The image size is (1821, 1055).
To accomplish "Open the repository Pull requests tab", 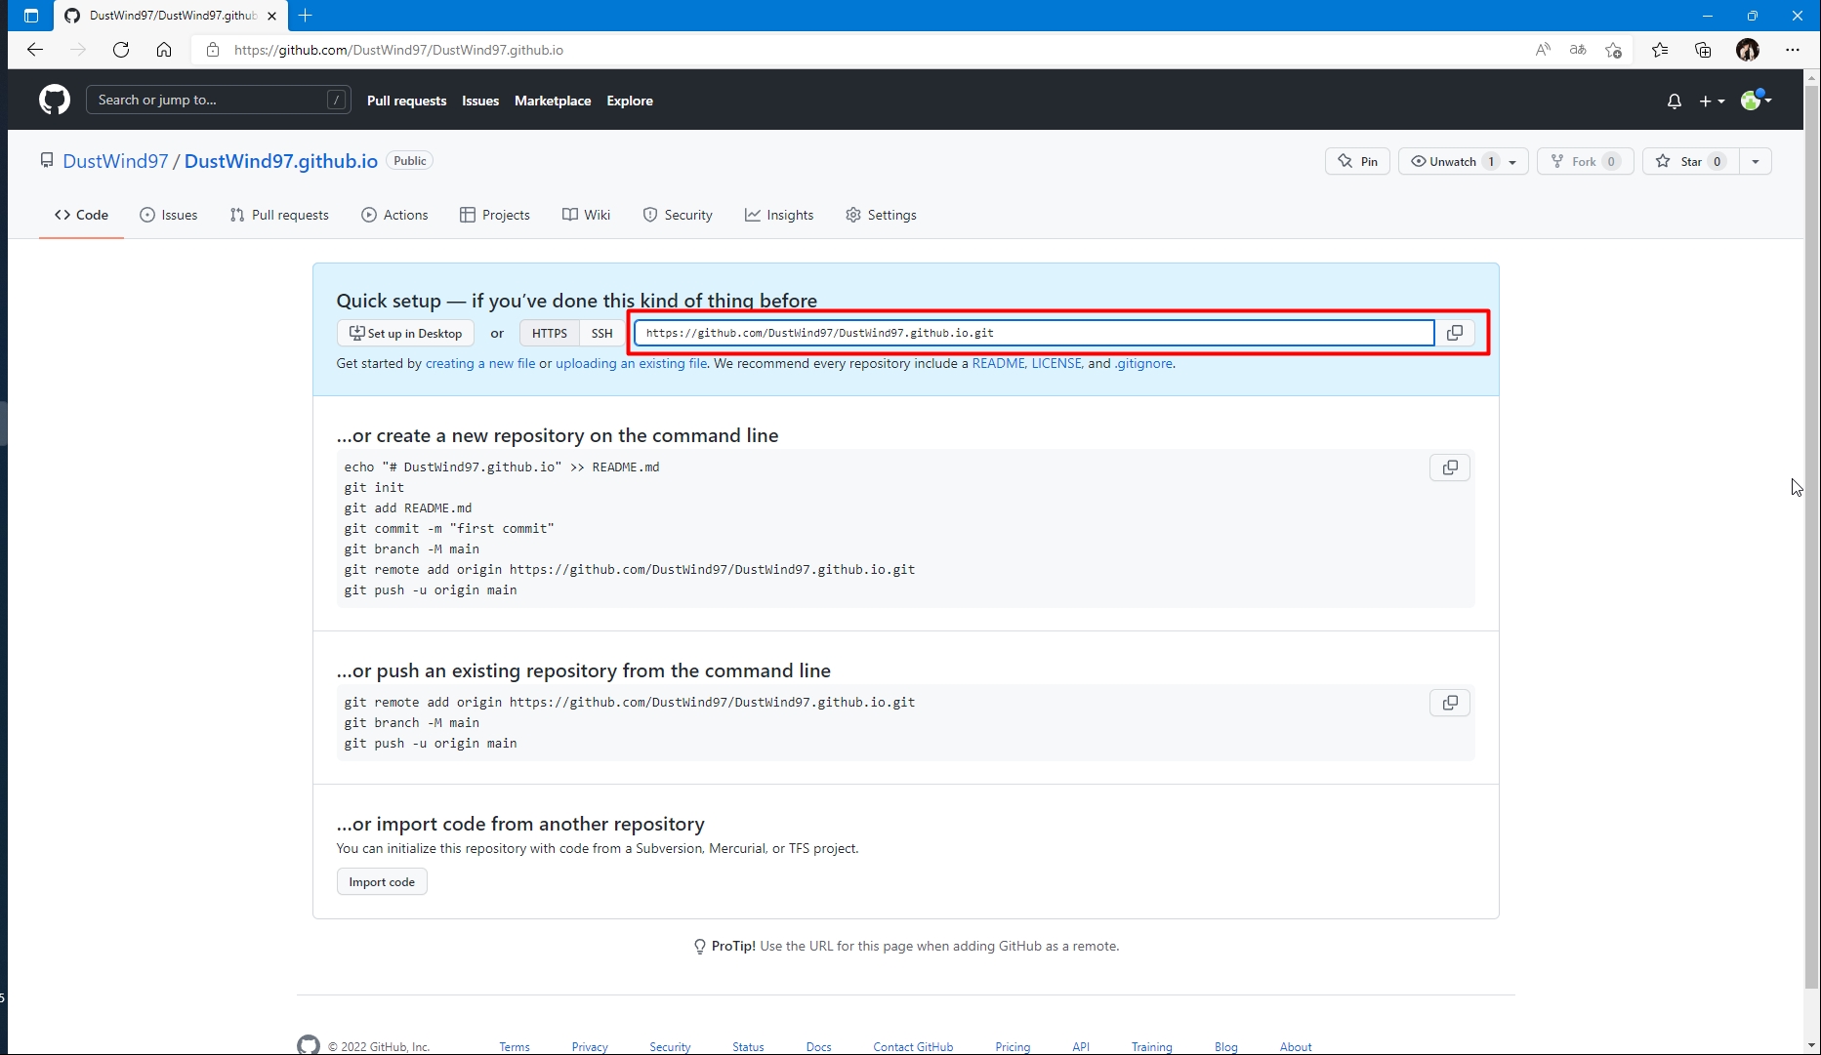I will tap(279, 215).
